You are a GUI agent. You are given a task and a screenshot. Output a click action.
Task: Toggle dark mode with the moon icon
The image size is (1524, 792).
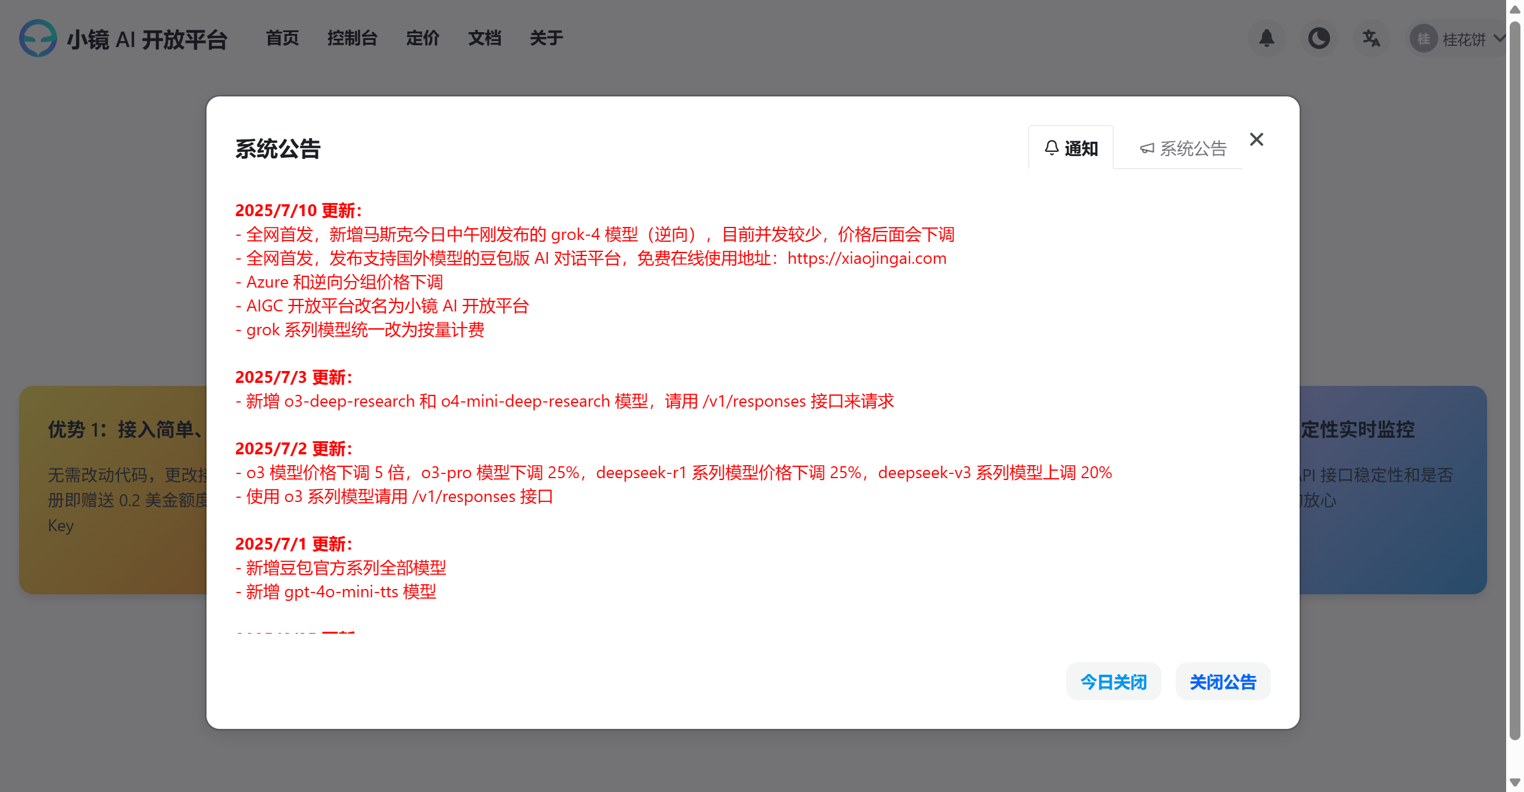click(1319, 38)
